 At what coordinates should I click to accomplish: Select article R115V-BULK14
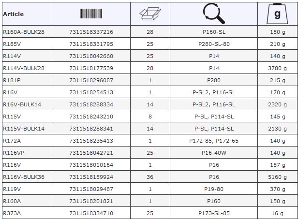(24, 129)
